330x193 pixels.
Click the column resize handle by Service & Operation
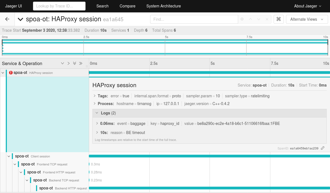pos(87,66)
